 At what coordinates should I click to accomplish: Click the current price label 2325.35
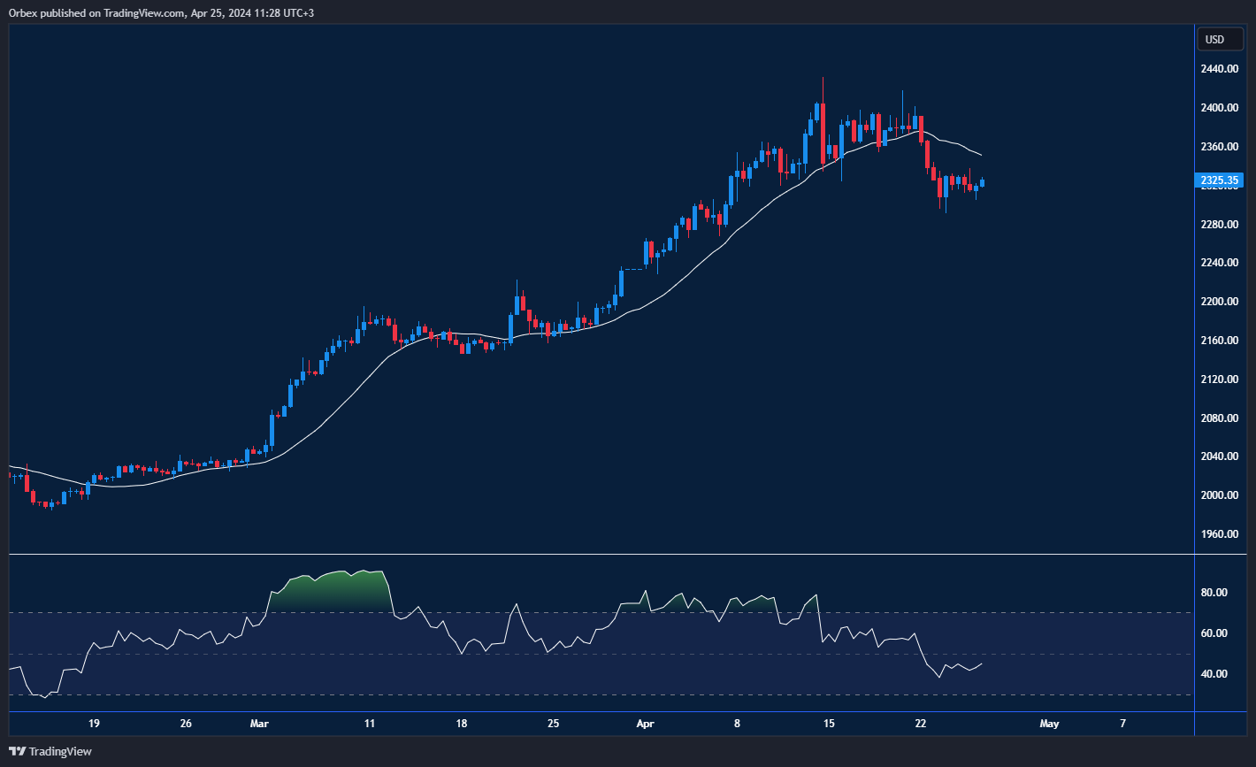(1218, 180)
